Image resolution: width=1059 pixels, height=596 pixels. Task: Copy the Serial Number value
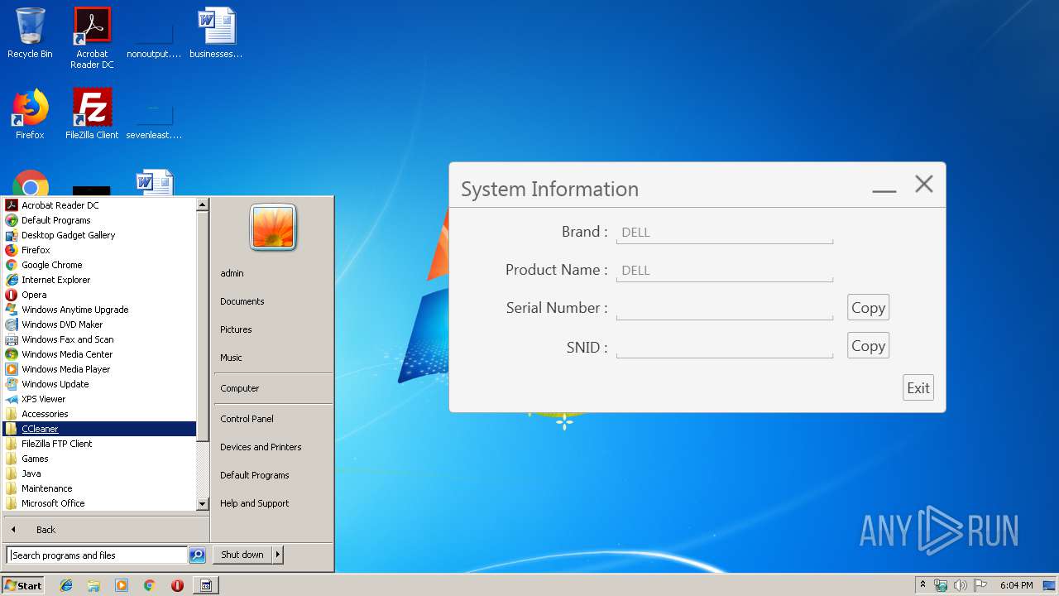click(868, 308)
